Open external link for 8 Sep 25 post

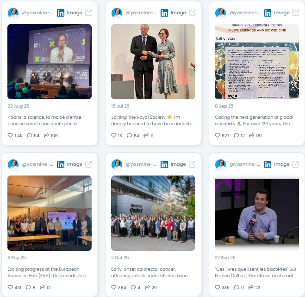click(x=296, y=13)
